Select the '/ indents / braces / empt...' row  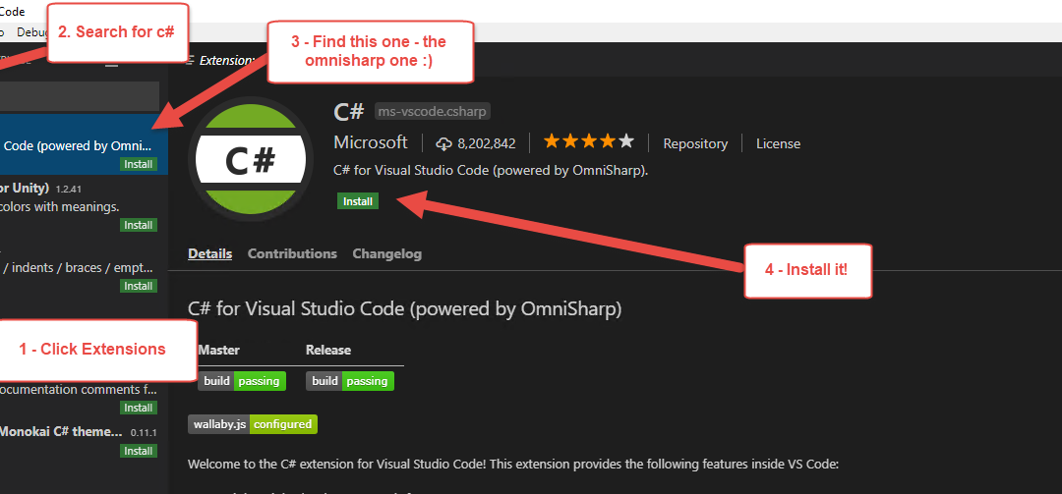[x=84, y=266]
